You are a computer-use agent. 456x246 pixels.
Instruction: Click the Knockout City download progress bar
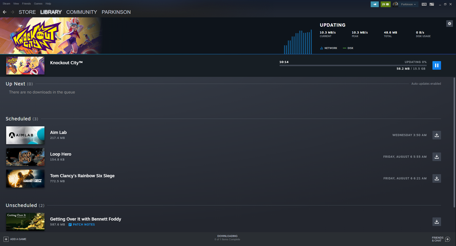[x=353, y=65]
